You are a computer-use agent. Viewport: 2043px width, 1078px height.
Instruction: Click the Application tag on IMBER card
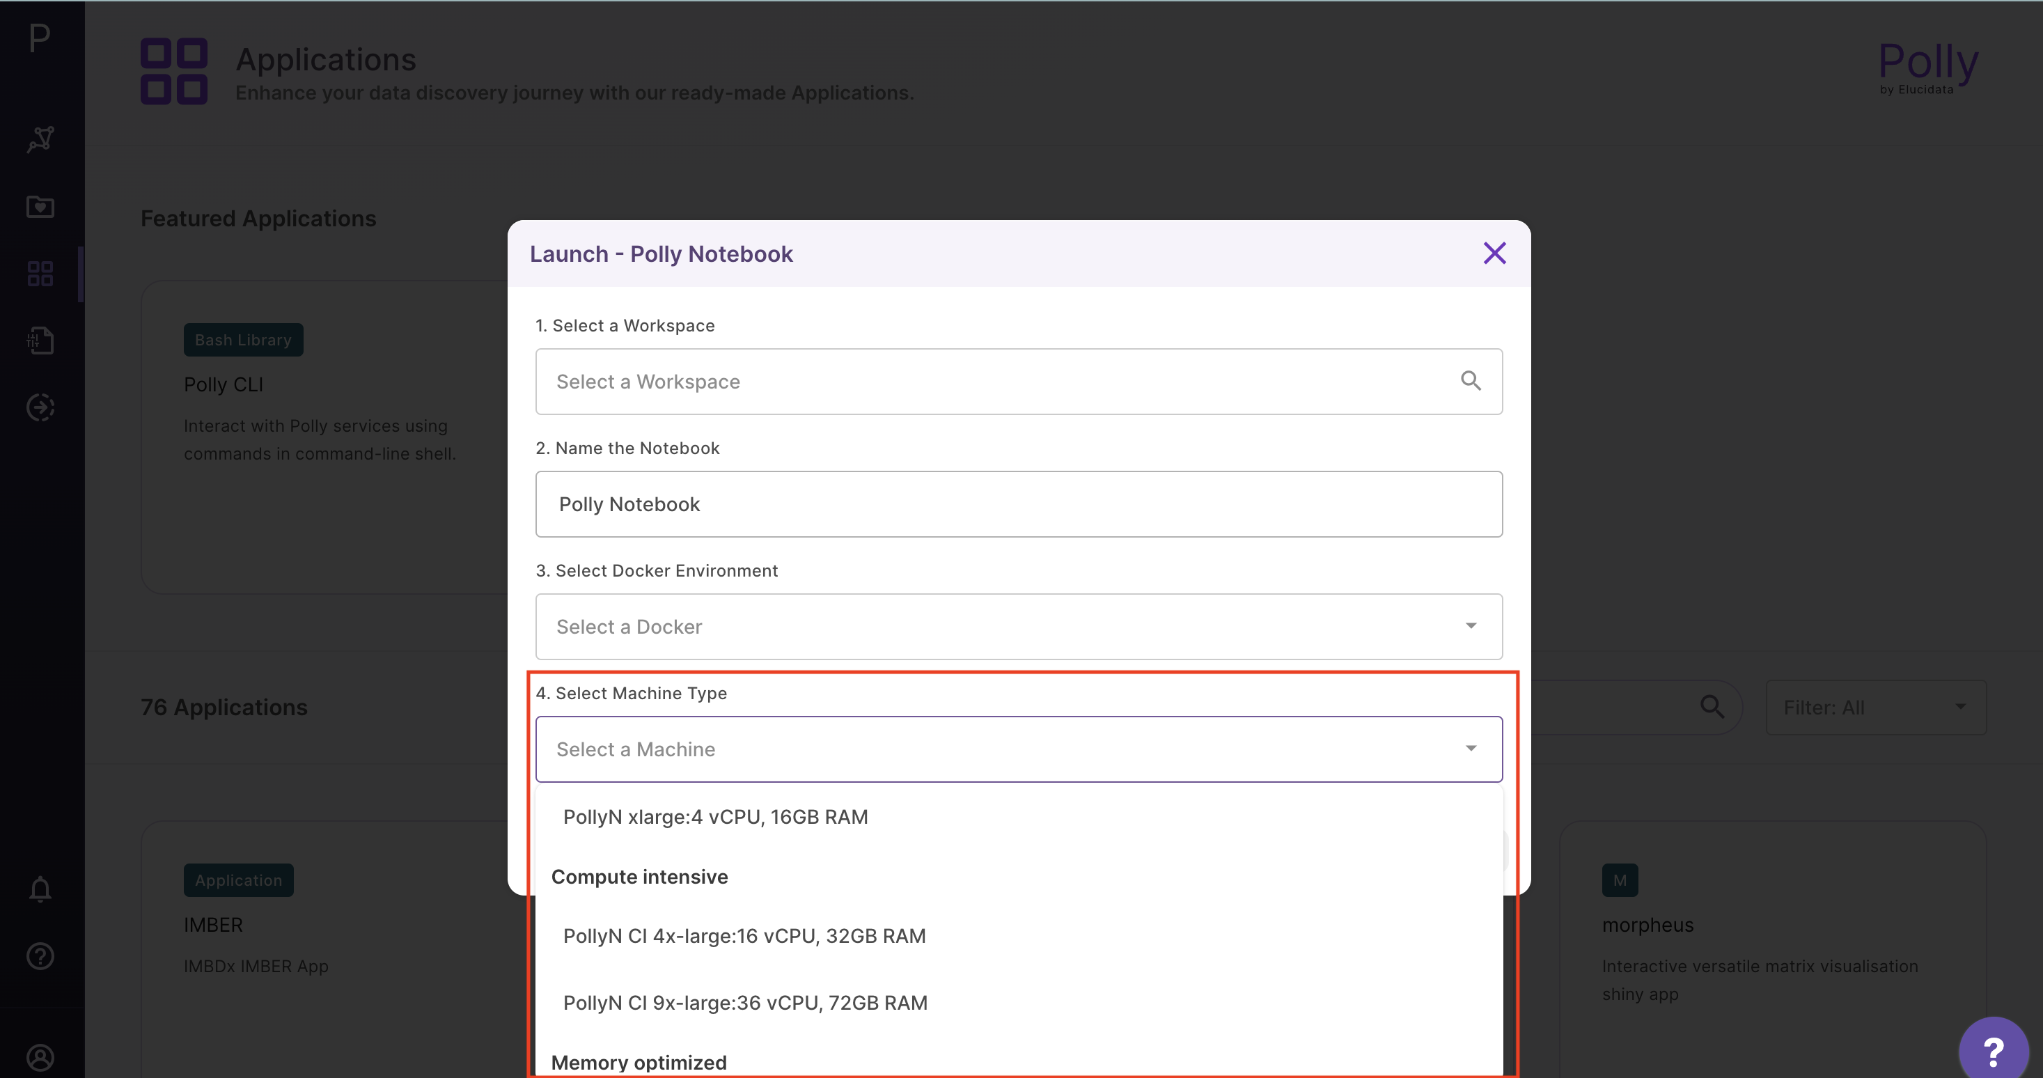[x=239, y=880]
